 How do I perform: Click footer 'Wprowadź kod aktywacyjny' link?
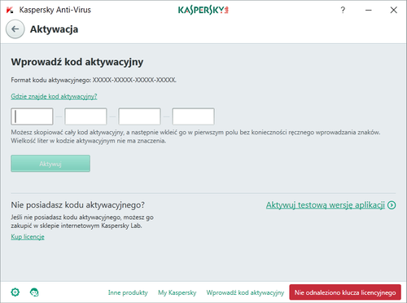click(x=245, y=292)
